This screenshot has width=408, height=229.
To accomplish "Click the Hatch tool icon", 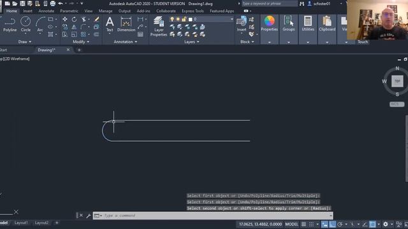I will pos(50,34).
